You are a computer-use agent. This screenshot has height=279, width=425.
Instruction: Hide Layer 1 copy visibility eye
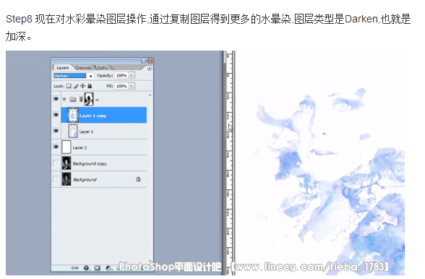pyautogui.click(x=56, y=115)
